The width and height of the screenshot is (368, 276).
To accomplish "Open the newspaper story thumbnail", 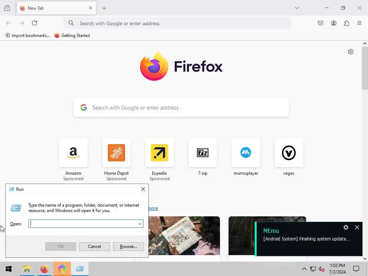I will (x=184, y=236).
